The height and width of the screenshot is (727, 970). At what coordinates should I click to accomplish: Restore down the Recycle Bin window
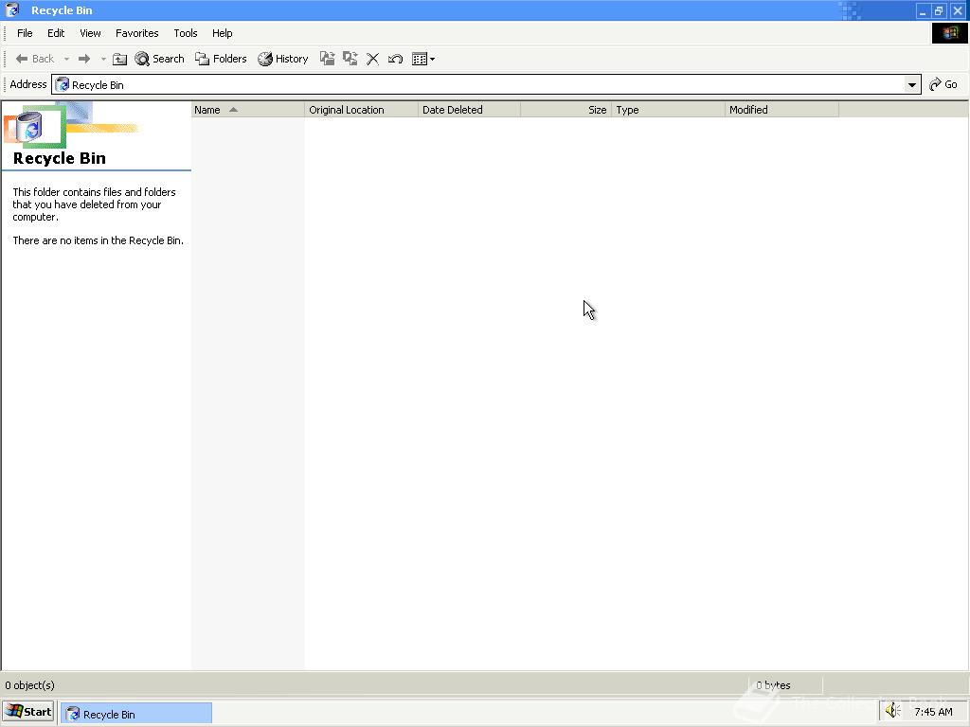pos(939,10)
